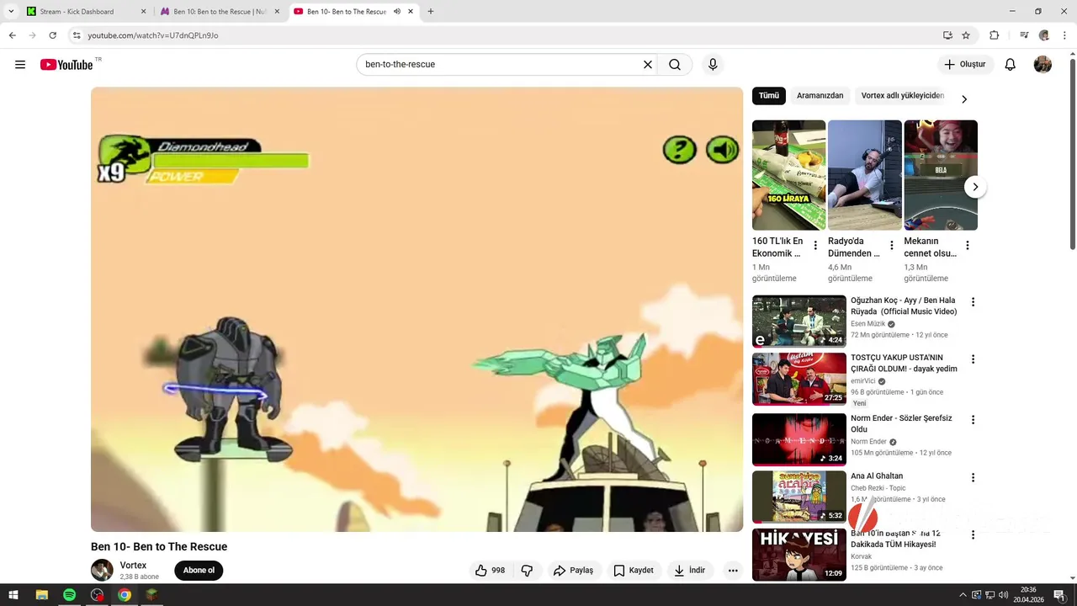Open the Oğuzhan Koç music video thumbnail
Viewport: 1077px width, 606px height.
(799, 321)
